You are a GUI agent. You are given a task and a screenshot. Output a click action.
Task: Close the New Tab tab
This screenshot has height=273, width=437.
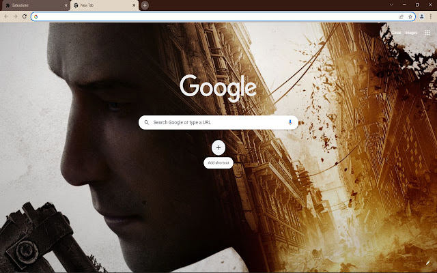[x=133, y=5]
